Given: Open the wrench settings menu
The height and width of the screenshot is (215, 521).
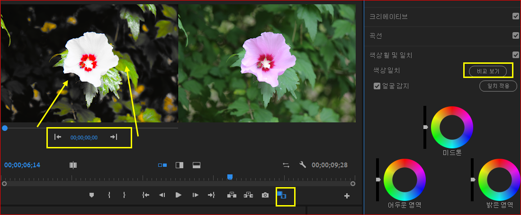Looking at the screenshot, I should point(302,164).
